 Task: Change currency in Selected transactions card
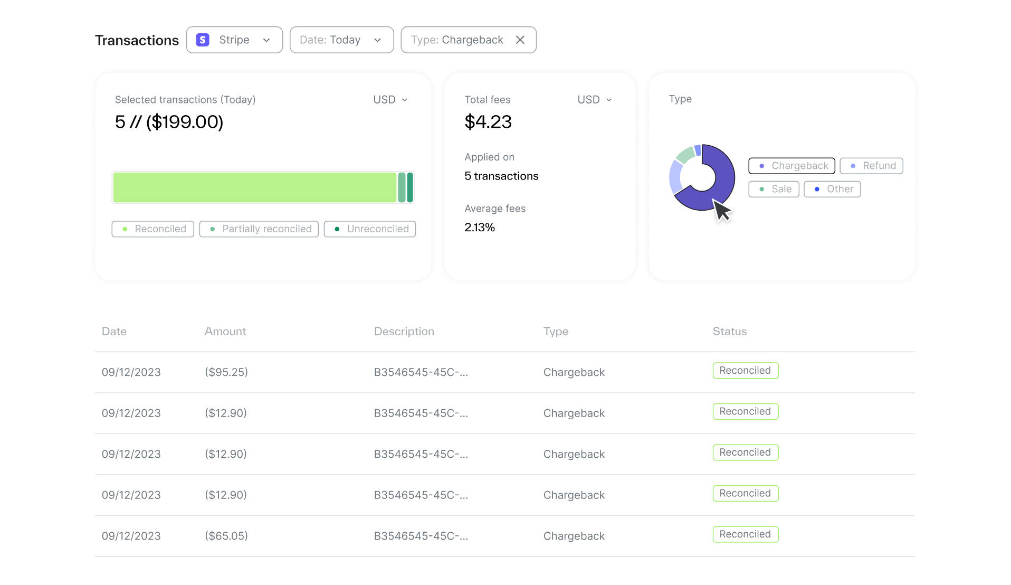(390, 100)
